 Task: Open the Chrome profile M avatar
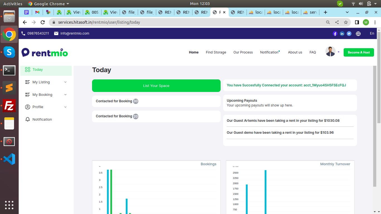point(366,22)
